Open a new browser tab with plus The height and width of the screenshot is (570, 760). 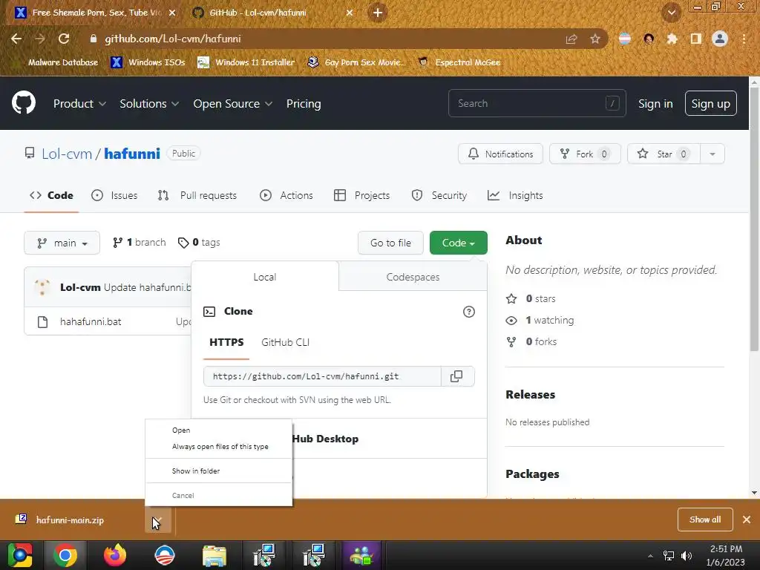[378, 13]
